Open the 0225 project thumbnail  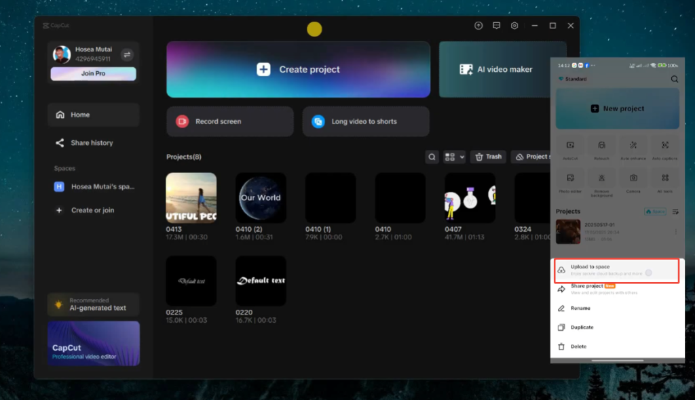tap(191, 281)
